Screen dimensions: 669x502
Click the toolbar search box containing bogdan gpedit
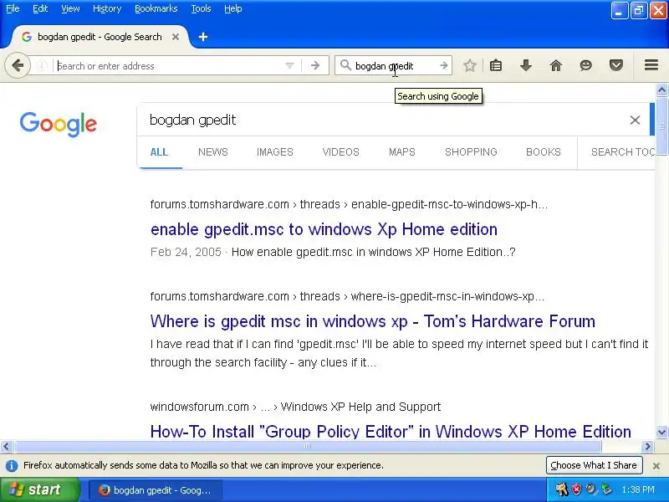(x=395, y=66)
